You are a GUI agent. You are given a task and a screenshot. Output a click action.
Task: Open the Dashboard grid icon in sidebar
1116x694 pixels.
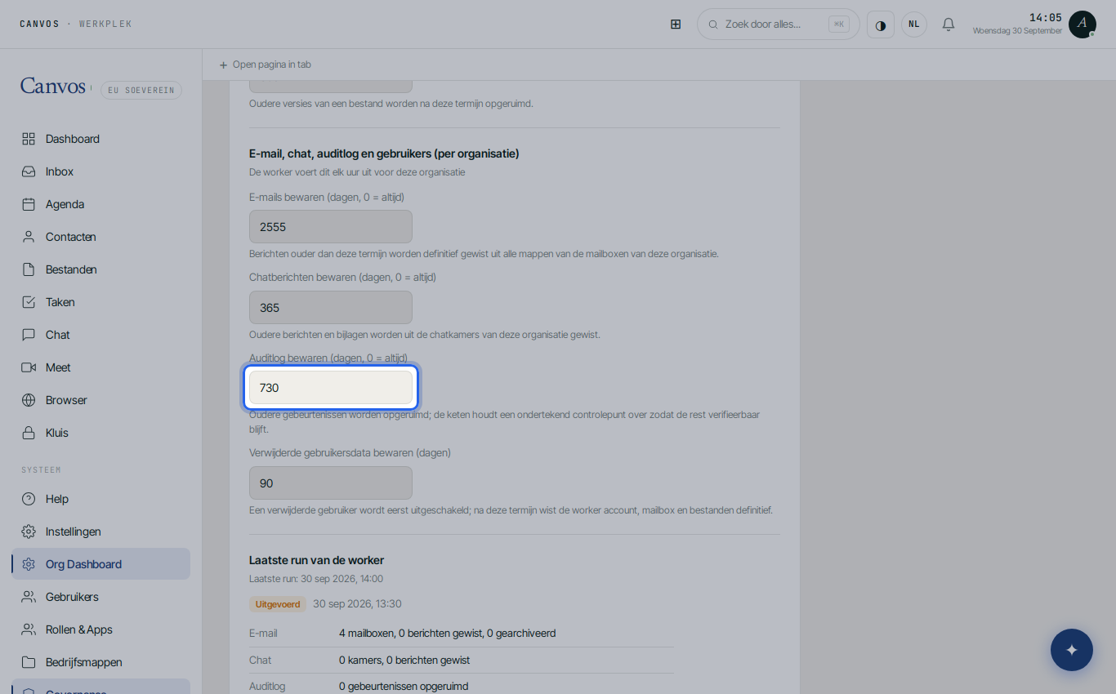[x=29, y=139]
